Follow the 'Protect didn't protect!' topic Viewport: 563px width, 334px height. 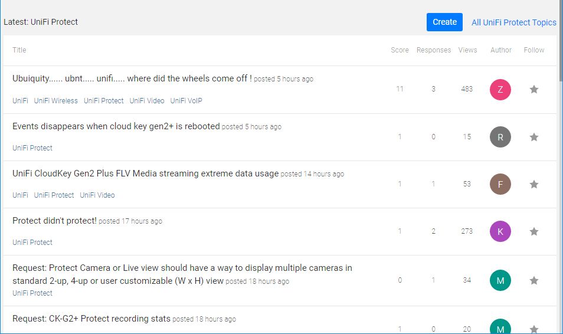click(x=534, y=231)
